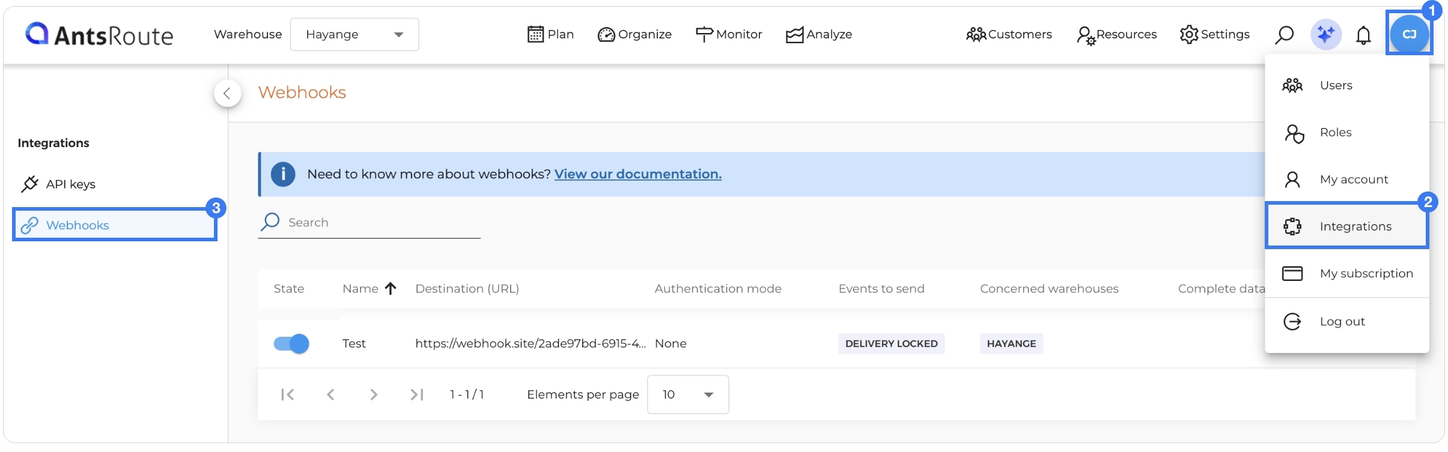The width and height of the screenshot is (1448, 452).
Task: Open the notifications bell
Action: tap(1363, 35)
